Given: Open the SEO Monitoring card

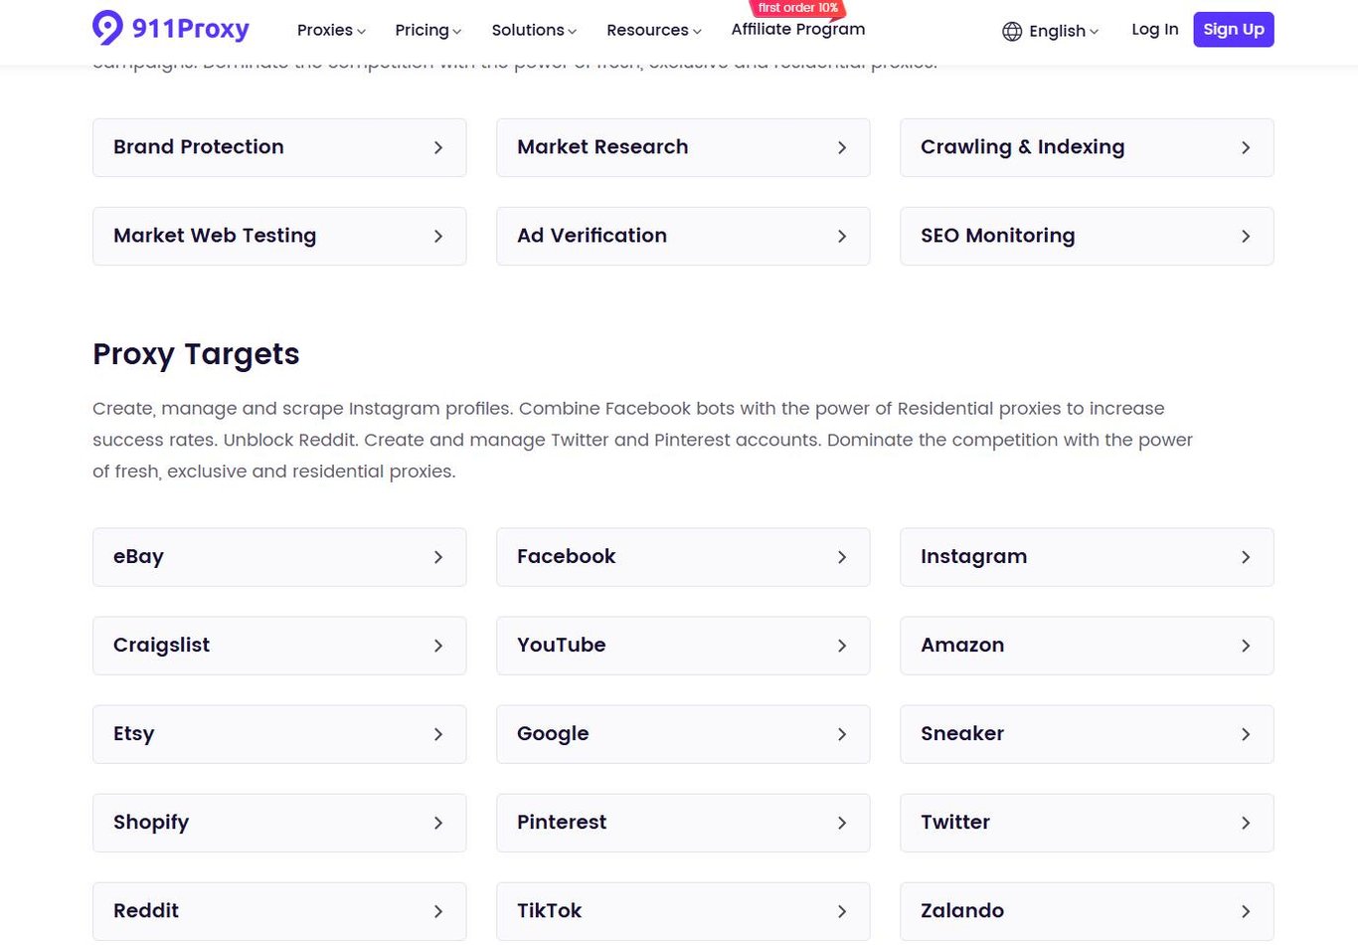Looking at the screenshot, I should coord(1087,236).
